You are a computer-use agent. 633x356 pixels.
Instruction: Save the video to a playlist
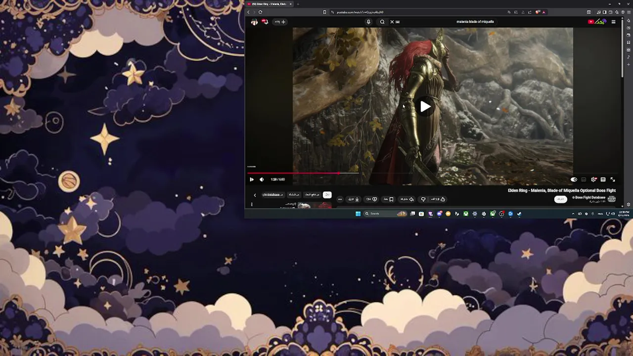pos(388,199)
